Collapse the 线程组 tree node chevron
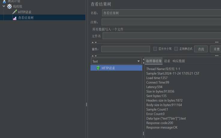 pos(4,6)
